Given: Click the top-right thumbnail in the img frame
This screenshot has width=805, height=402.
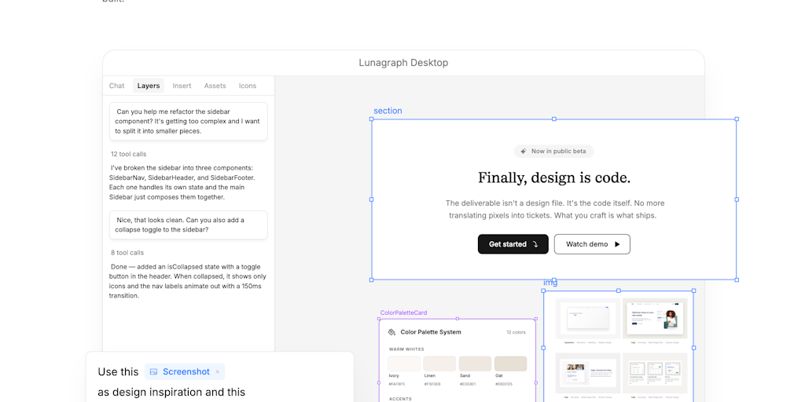Looking at the screenshot, I should tap(655, 319).
